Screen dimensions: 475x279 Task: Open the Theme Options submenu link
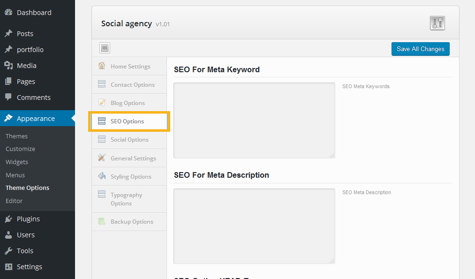pyautogui.click(x=27, y=188)
